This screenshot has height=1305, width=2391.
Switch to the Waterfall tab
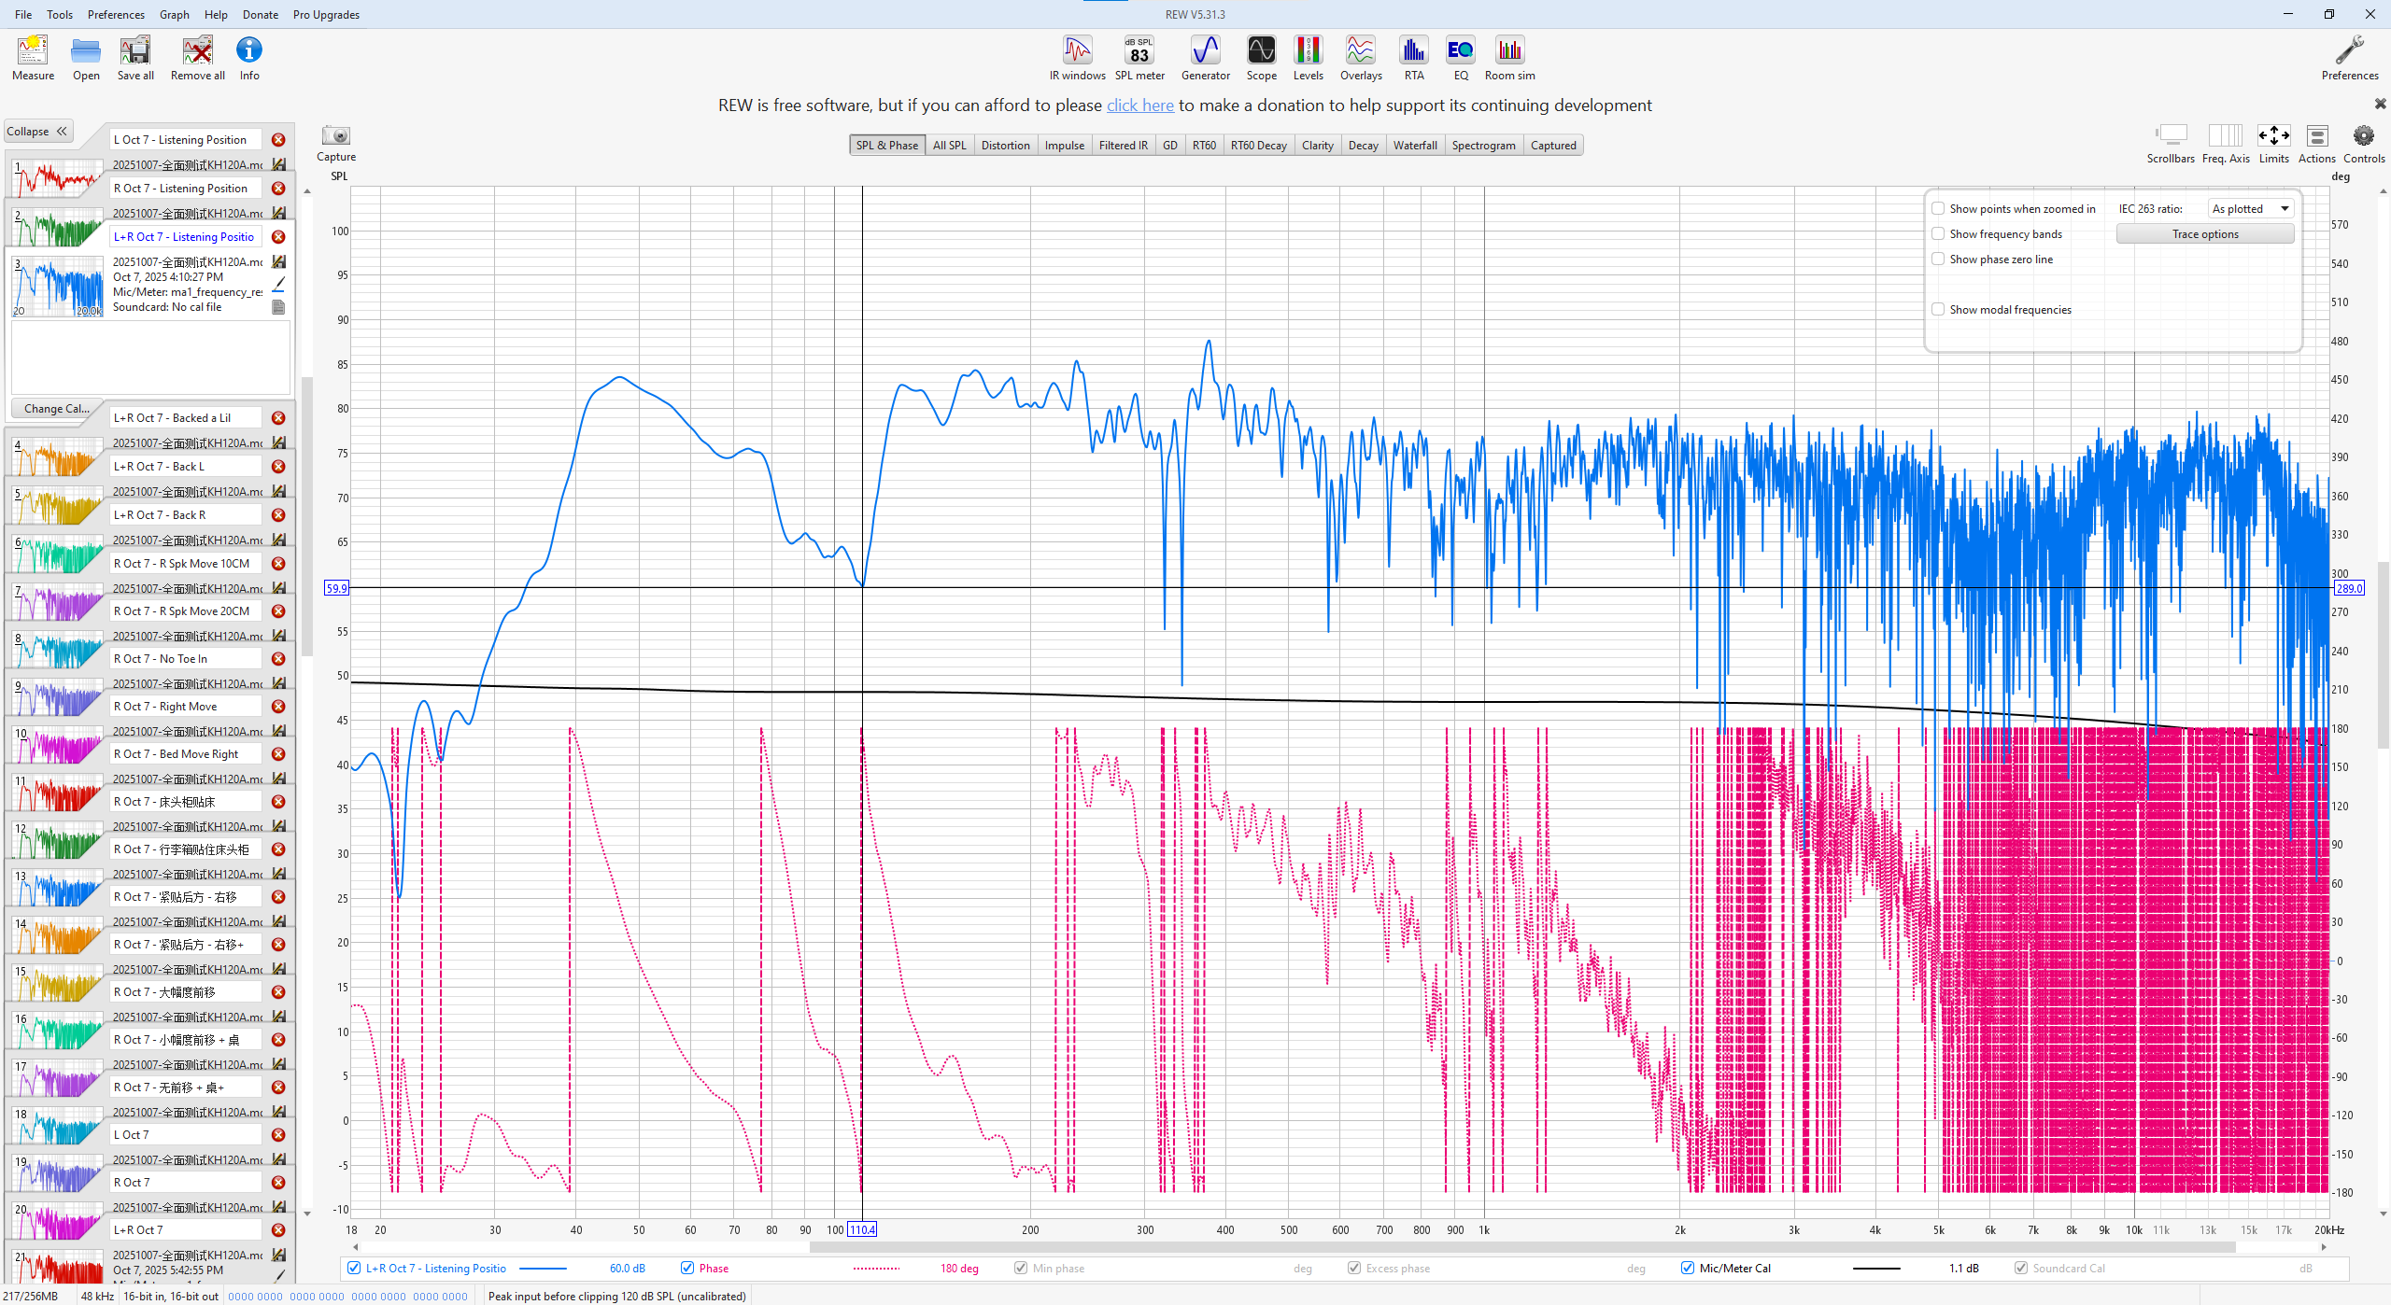1414,146
